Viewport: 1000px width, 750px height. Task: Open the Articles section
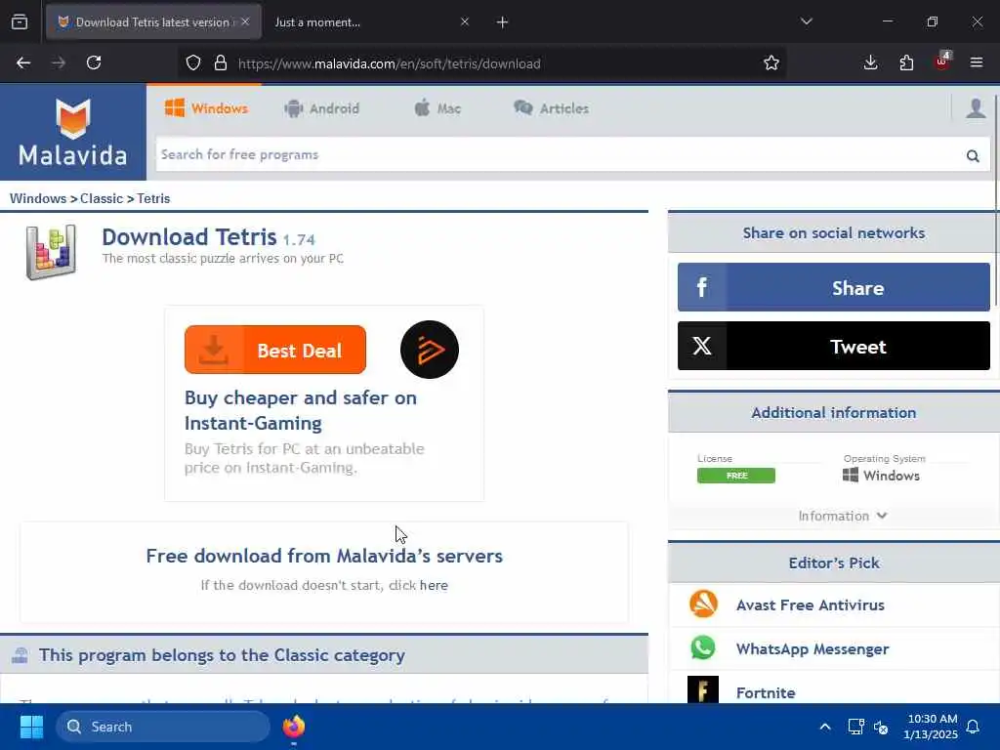[x=552, y=108]
